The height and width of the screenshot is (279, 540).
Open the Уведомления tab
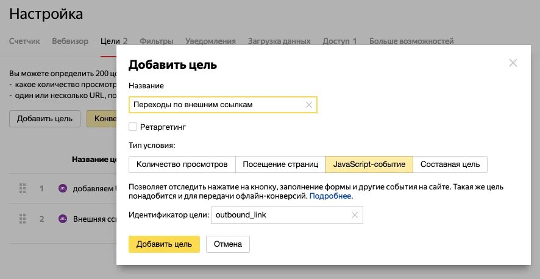click(x=210, y=41)
